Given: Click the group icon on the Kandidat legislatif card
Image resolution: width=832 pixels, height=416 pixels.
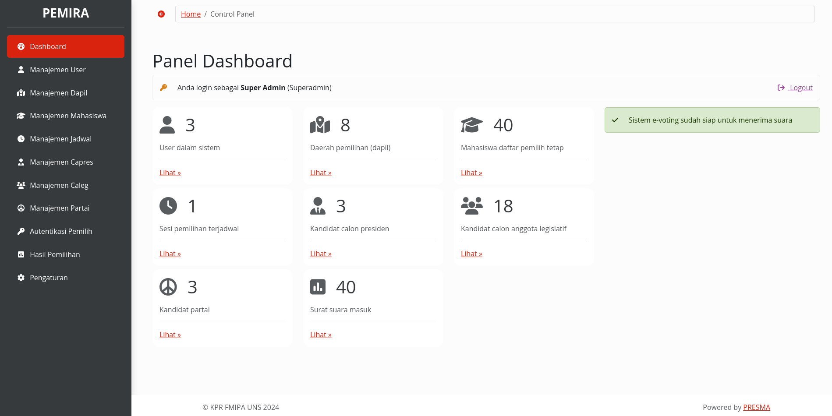Looking at the screenshot, I should pyautogui.click(x=471, y=206).
